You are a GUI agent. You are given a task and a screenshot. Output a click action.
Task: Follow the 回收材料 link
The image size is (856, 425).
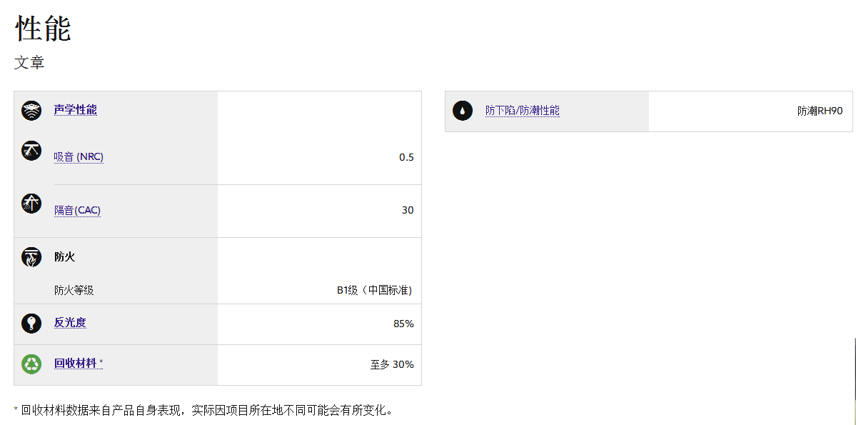75,364
